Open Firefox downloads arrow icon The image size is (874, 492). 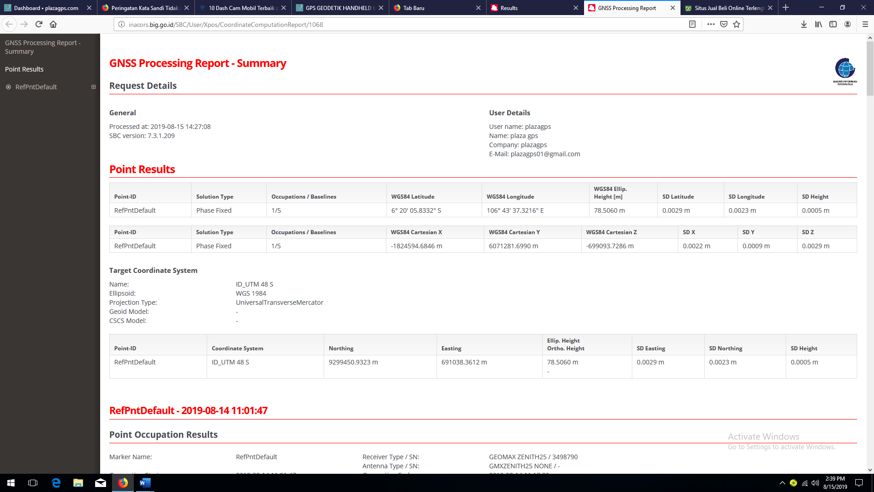point(804,24)
